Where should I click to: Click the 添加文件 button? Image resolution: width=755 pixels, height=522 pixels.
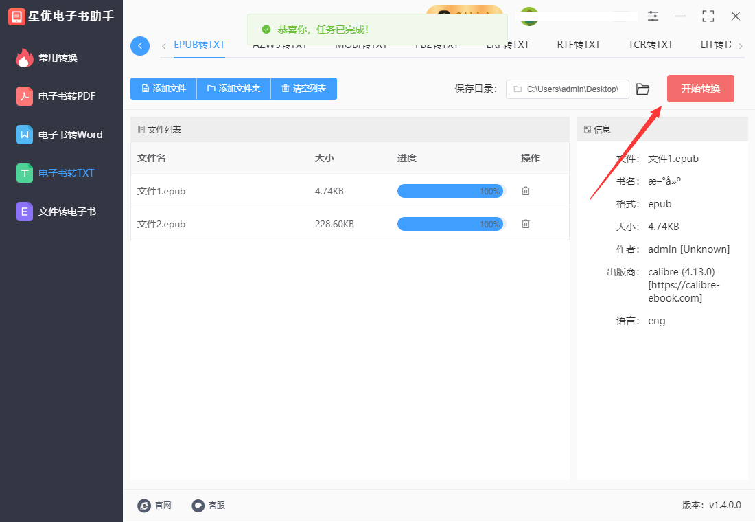click(164, 89)
